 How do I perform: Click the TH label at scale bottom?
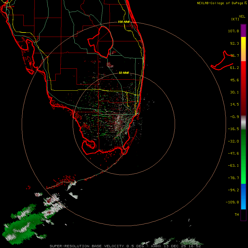tap(237, 215)
